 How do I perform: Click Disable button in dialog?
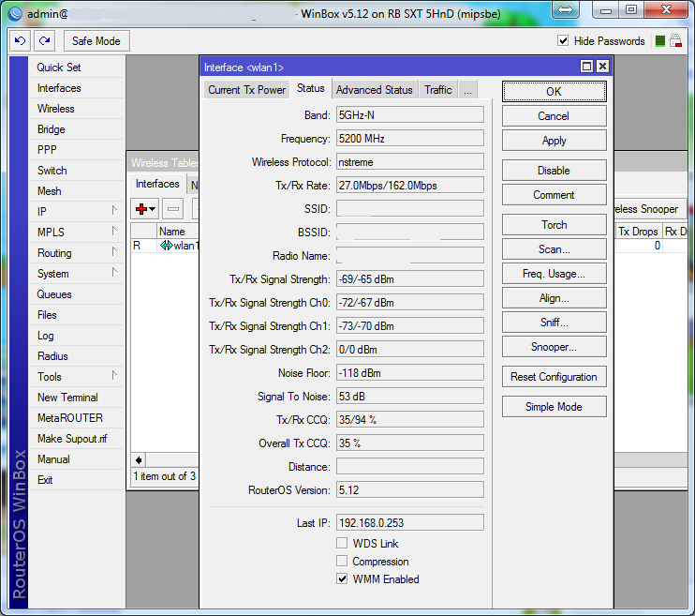pyautogui.click(x=555, y=171)
